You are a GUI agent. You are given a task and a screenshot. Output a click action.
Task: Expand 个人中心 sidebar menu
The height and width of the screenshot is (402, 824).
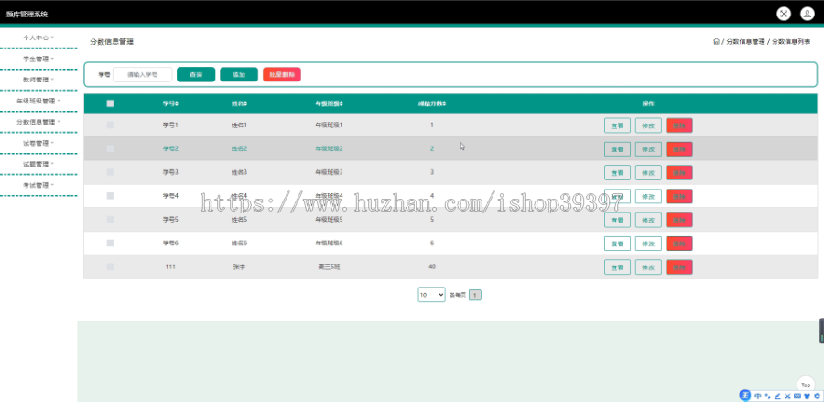[x=38, y=38]
